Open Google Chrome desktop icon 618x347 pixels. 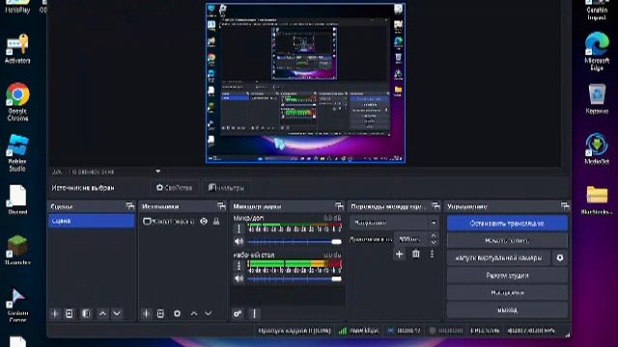pos(17,101)
